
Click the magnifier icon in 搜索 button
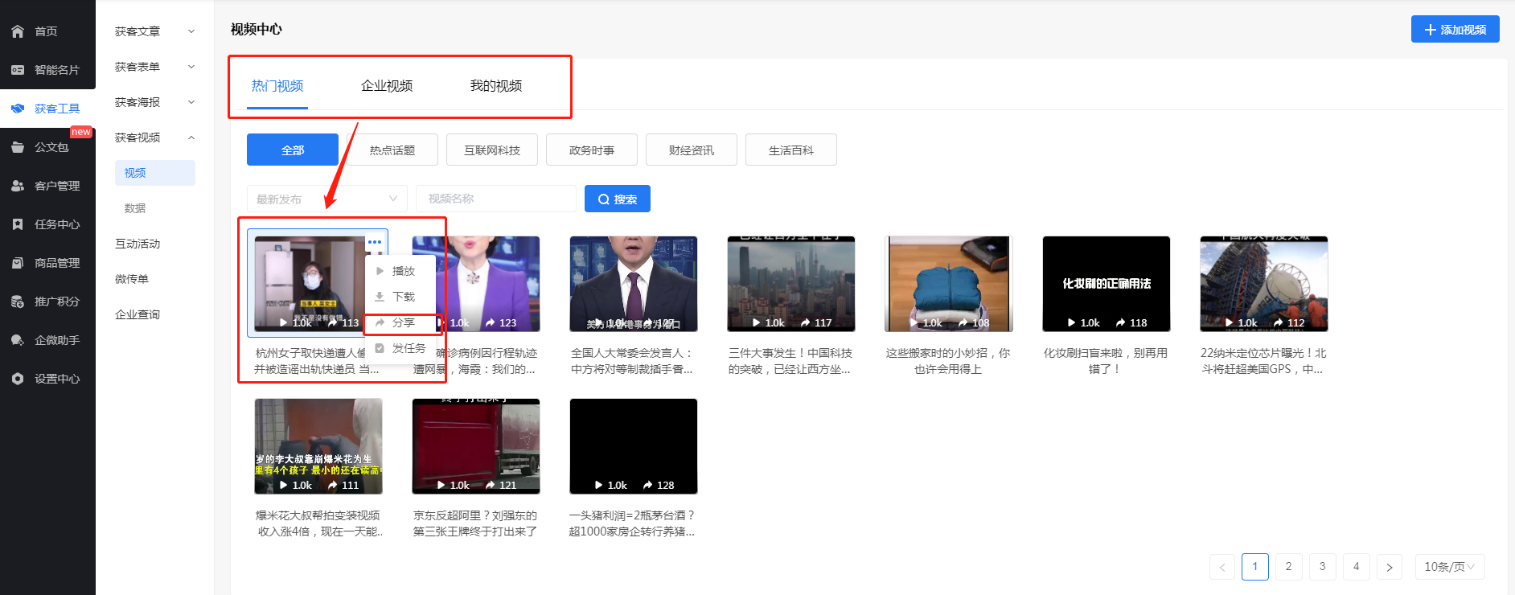pyautogui.click(x=604, y=199)
